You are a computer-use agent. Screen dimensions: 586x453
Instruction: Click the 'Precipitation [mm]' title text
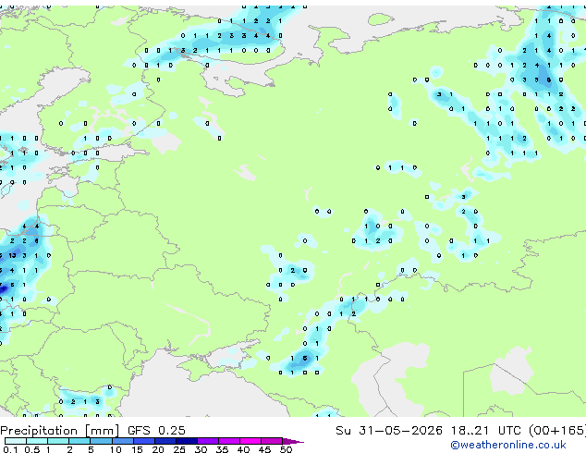pos(60,431)
